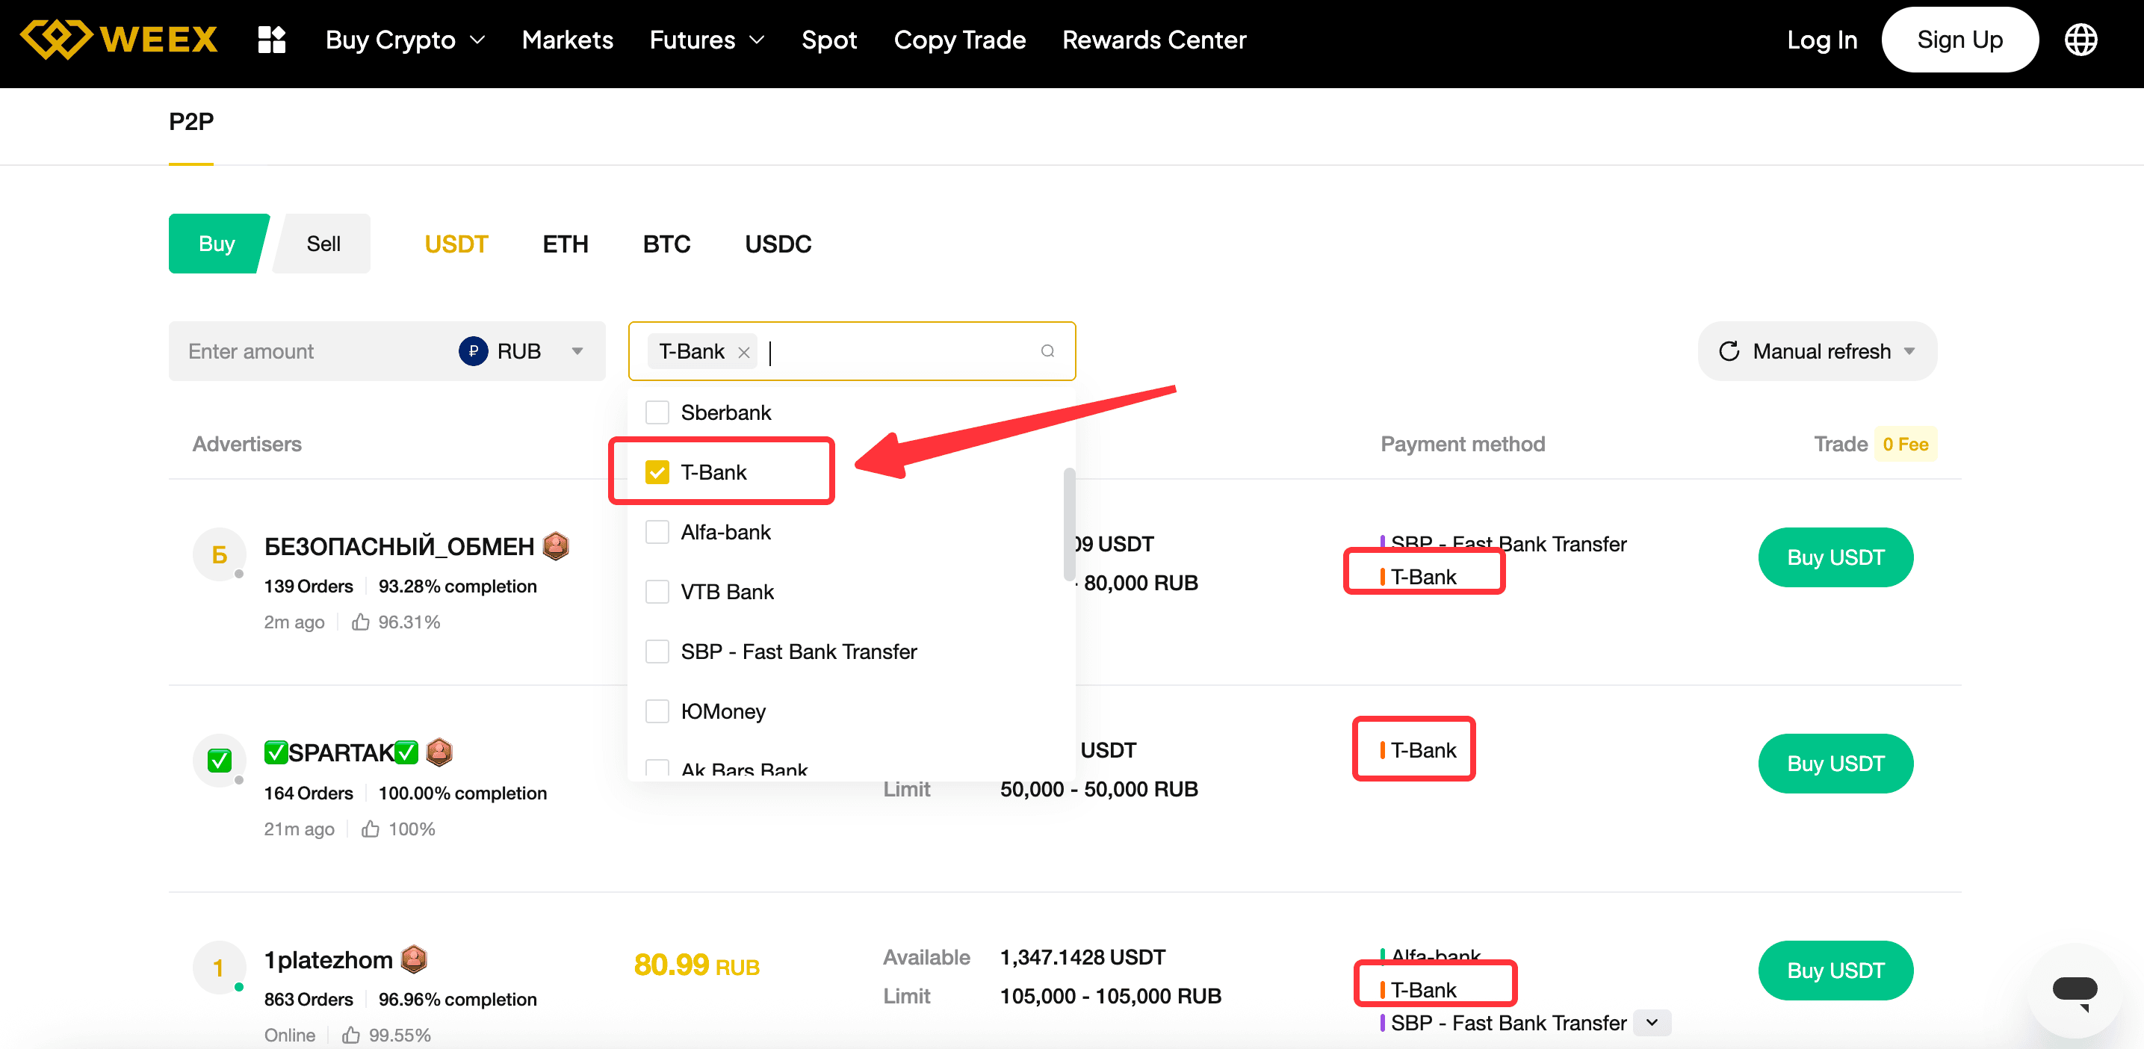Image resolution: width=2144 pixels, height=1049 pixels.
Task: Open the chat support bubble icon
Action: [x=2074, y=990]
